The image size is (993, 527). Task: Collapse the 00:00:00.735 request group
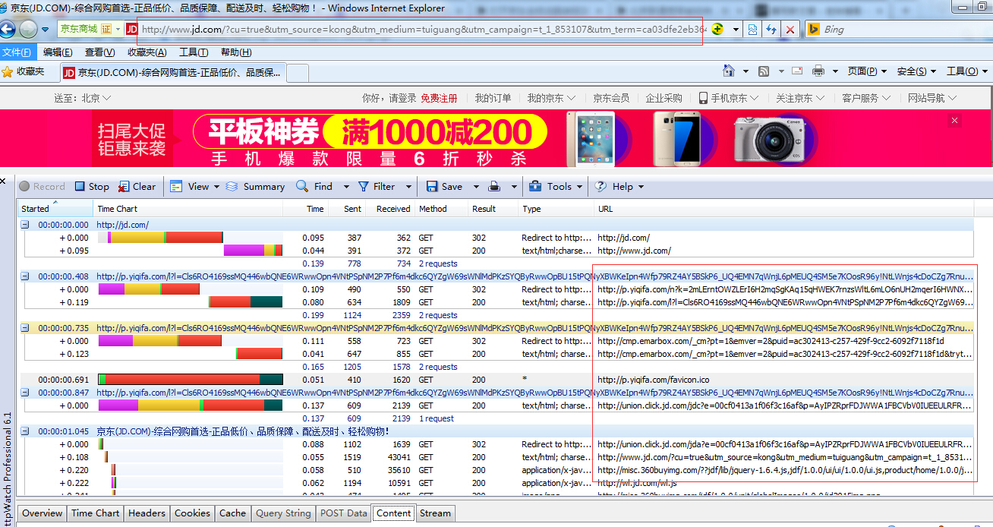click(x=25, y=328)
